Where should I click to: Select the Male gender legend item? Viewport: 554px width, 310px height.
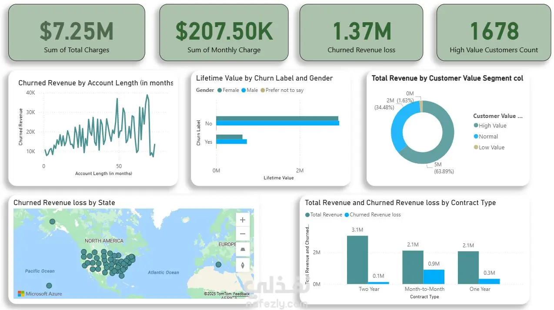(x=250, y=90)
